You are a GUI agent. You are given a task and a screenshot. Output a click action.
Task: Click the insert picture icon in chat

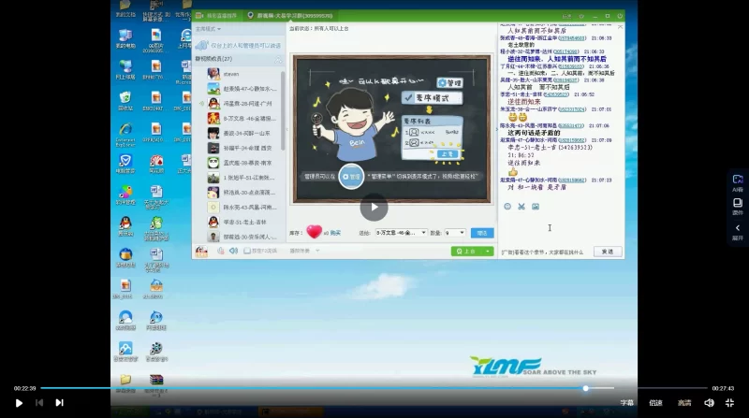[536, 207]
